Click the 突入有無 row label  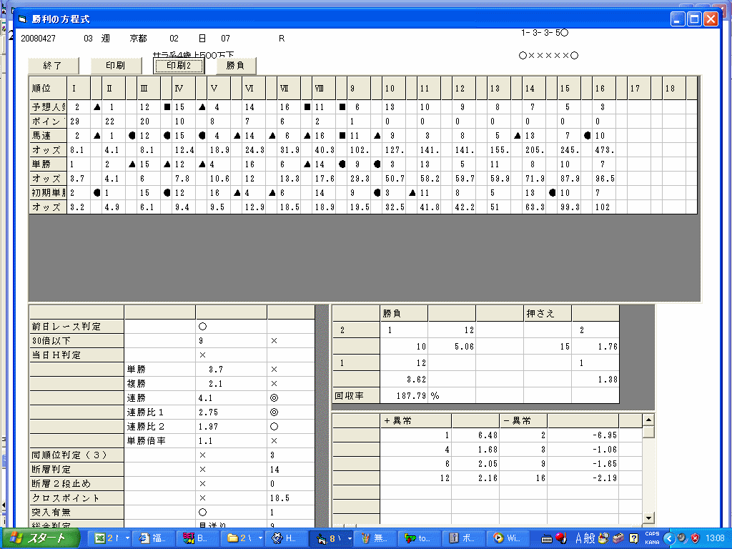(x=76, y=513)
